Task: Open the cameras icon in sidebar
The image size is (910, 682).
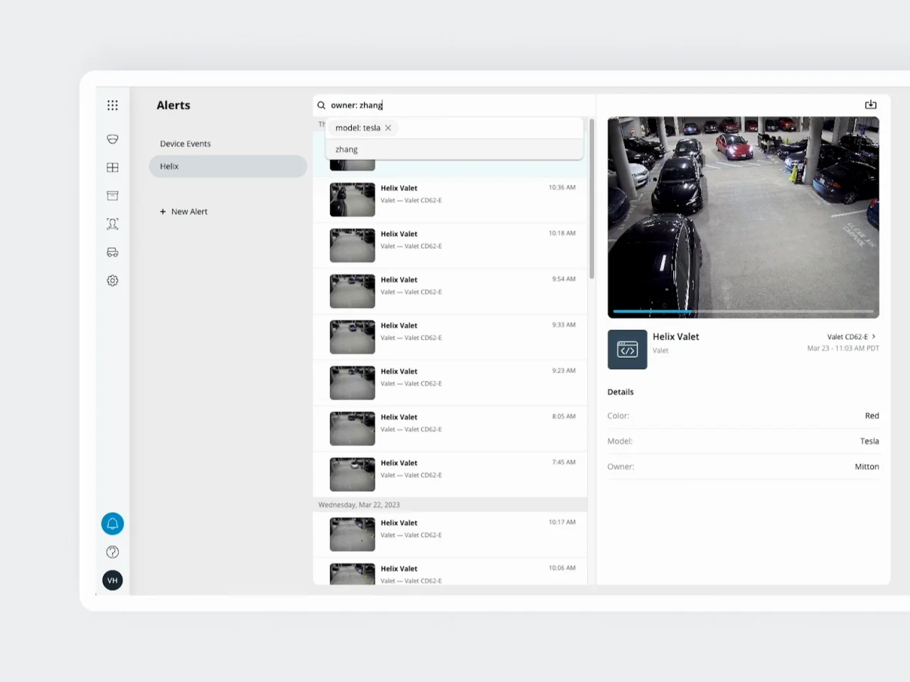Action: (112, 139)
